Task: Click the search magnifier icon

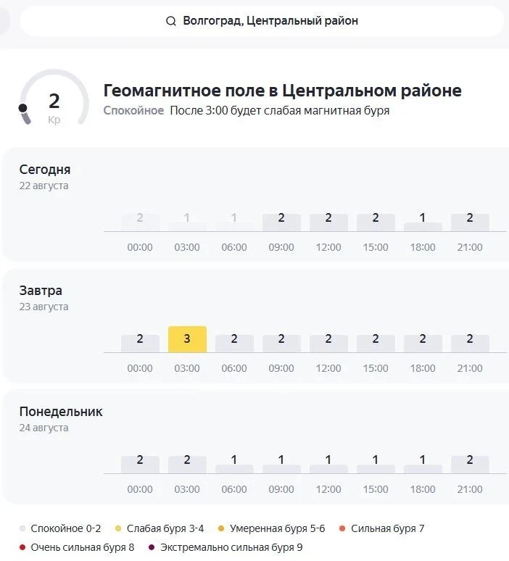Action: (x=171, y=21)
